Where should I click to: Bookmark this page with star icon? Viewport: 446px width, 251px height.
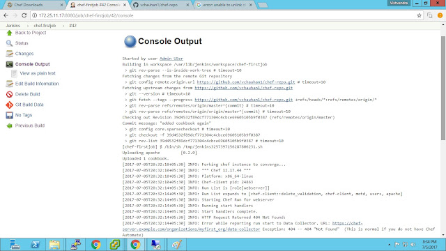419,15
